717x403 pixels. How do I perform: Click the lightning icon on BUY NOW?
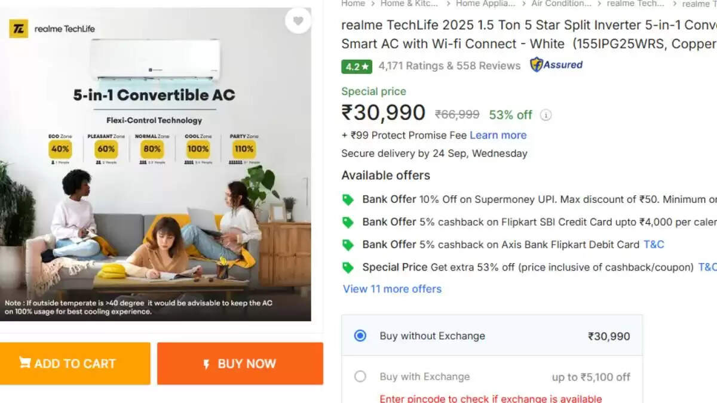click(x=206, y=364)
